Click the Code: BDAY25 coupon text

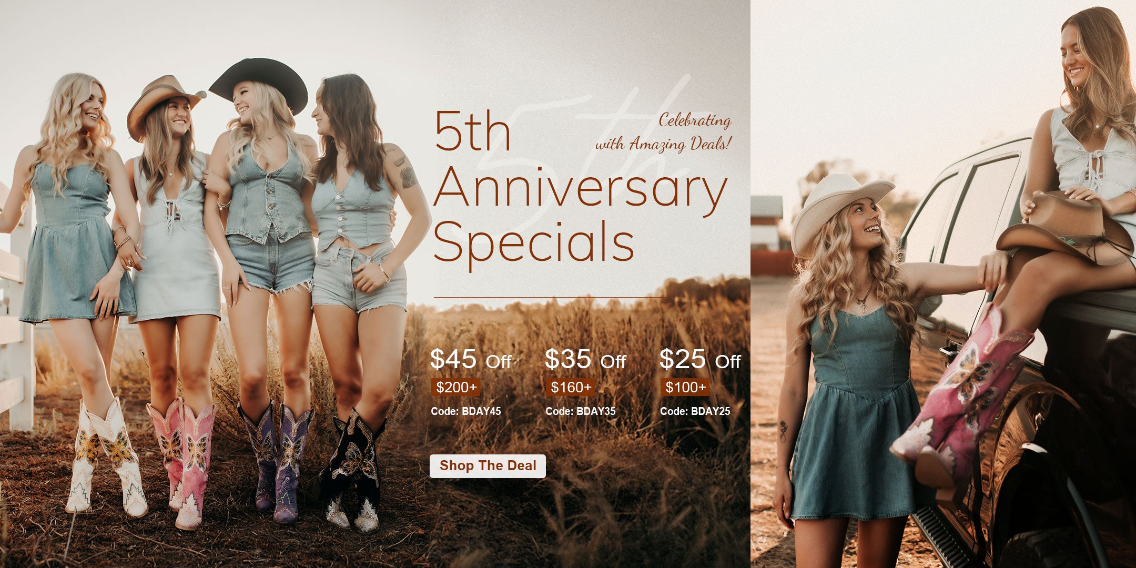pyautogui.click(x=695, y=411)
